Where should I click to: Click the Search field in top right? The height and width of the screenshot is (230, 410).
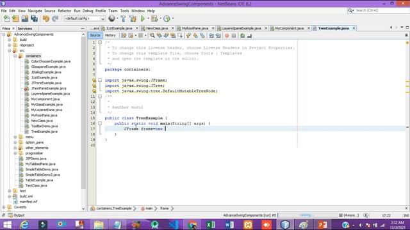(x=379, y=10)
